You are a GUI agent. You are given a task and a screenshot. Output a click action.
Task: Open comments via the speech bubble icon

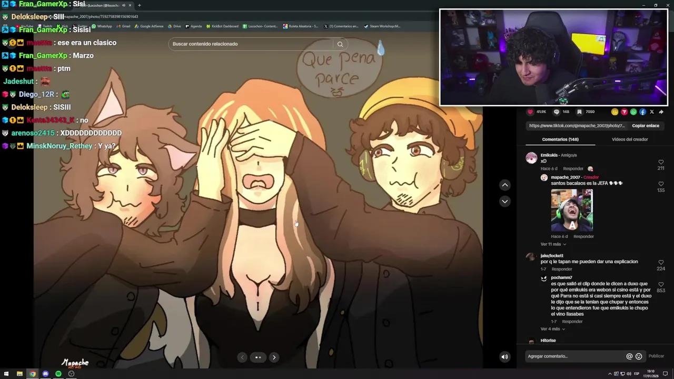pos(557,112)
